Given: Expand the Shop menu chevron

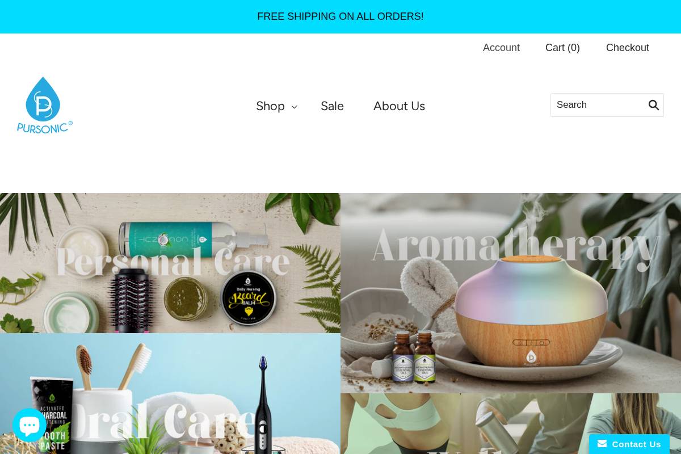Looking at the screenshot, I should (294, 107).
